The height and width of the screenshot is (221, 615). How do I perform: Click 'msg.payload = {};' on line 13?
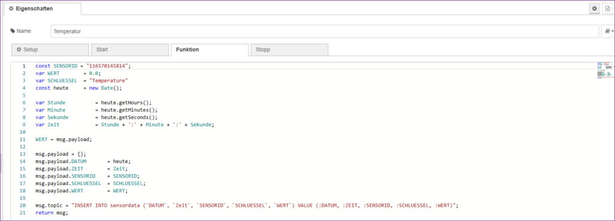click(x=61, y=154)
